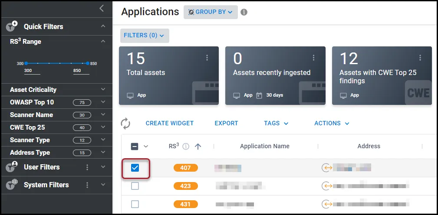This screenshot has height=215, width=438.
Task: Click the address type icon in the 407 row
Action: [x=327, y=168]
